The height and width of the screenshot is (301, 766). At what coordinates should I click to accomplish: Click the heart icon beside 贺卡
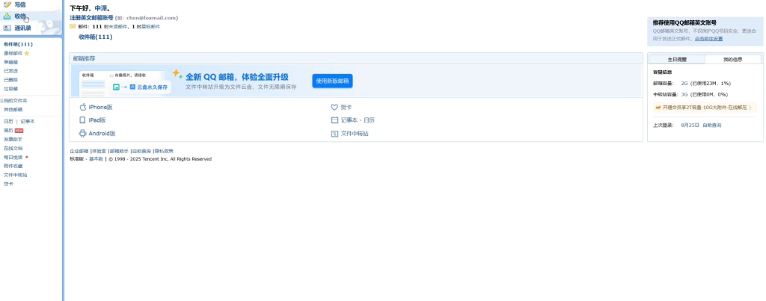tap(334, 107)
